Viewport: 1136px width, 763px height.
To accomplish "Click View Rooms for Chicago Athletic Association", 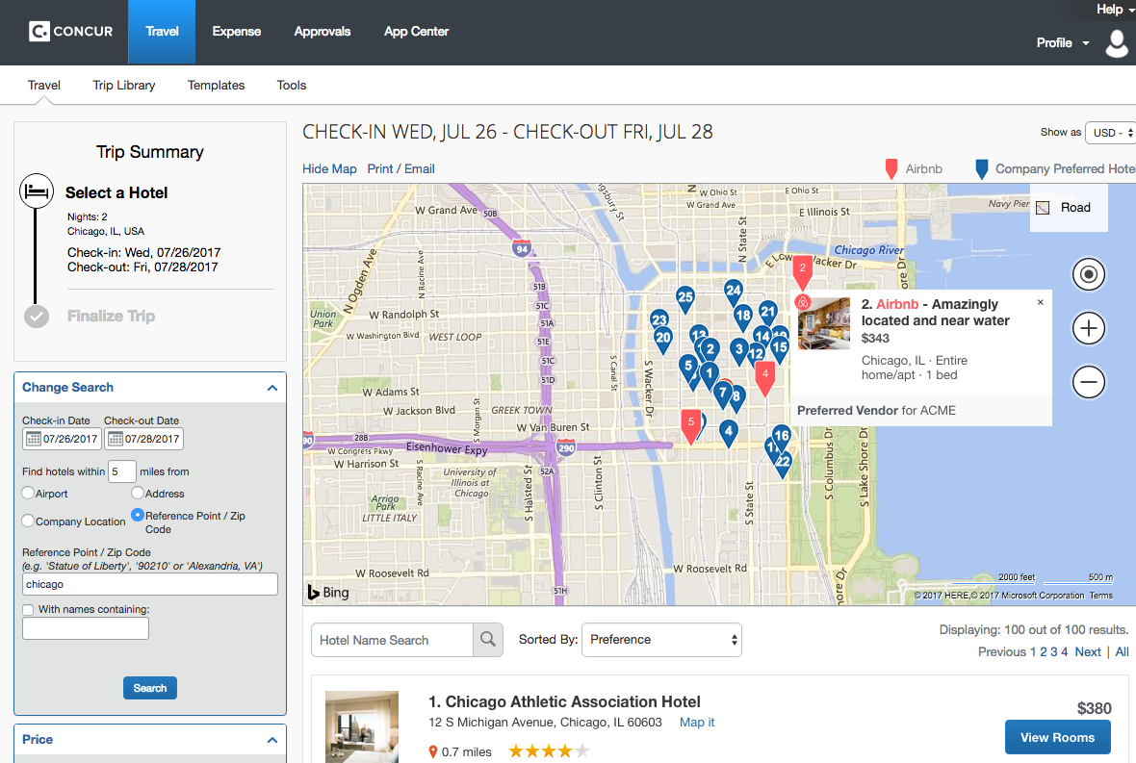I will click(1058, 737).
